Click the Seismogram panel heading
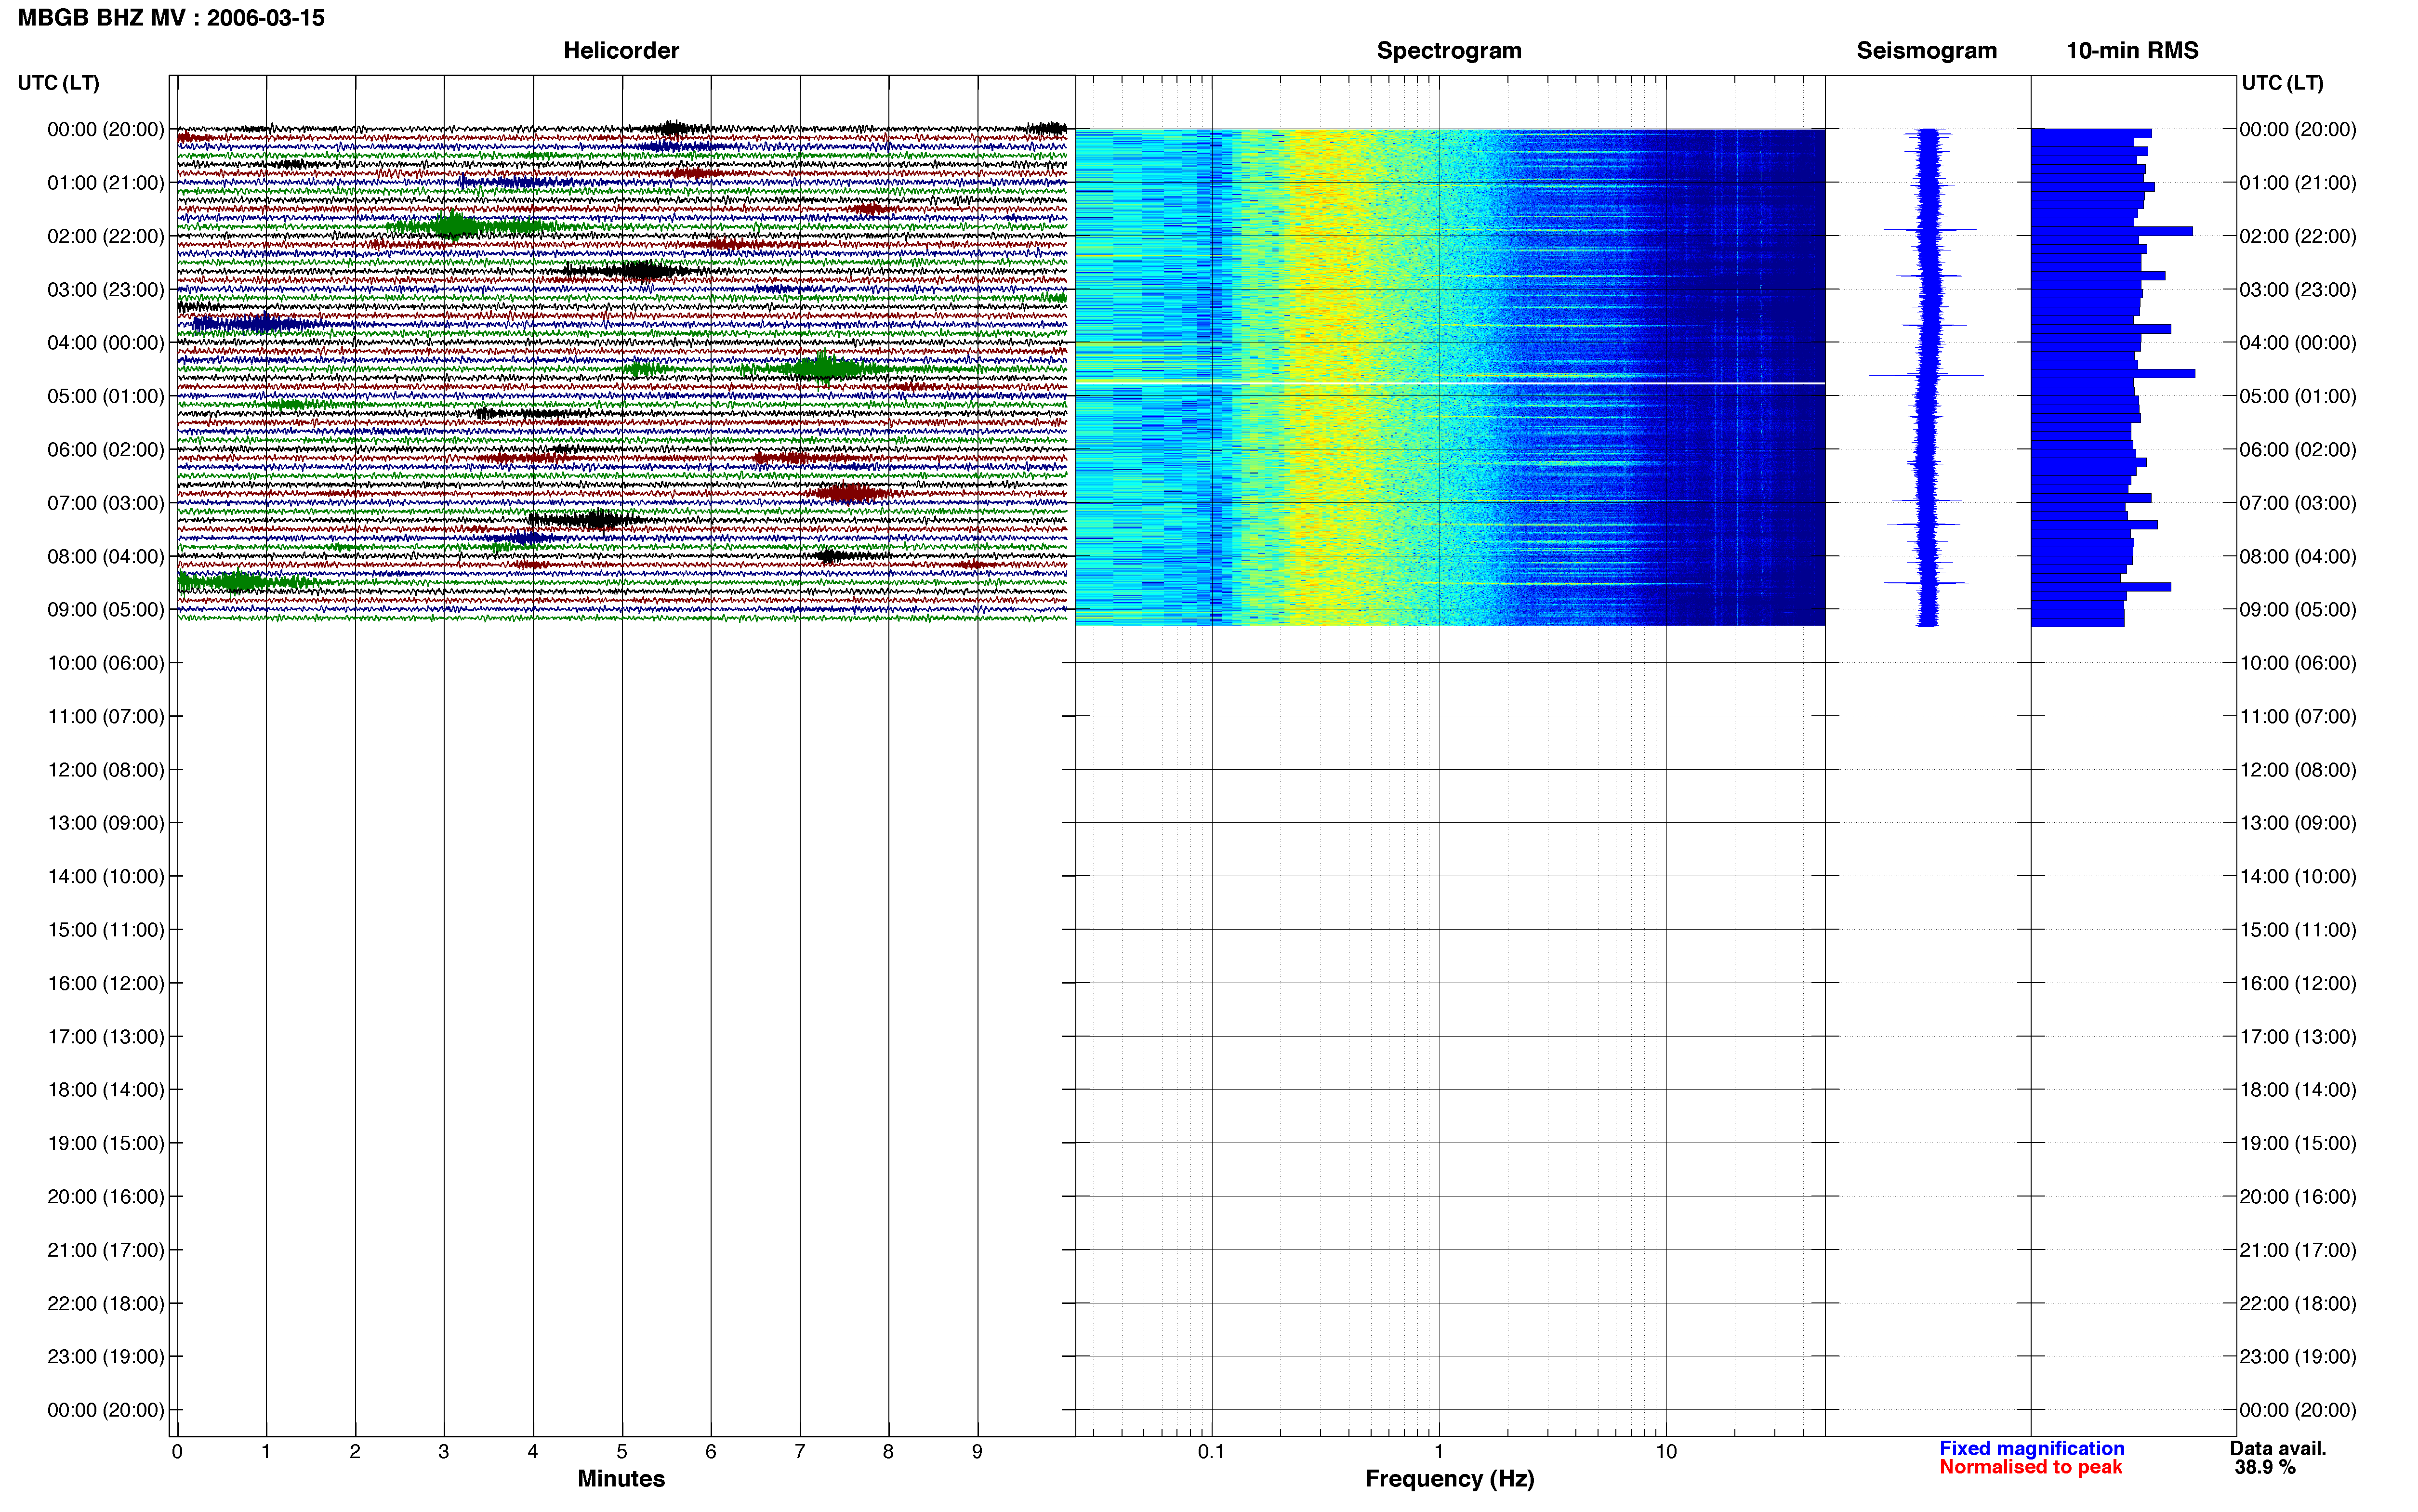The height and width of the screenshot is (1512, 2418). click(1926, 50)
